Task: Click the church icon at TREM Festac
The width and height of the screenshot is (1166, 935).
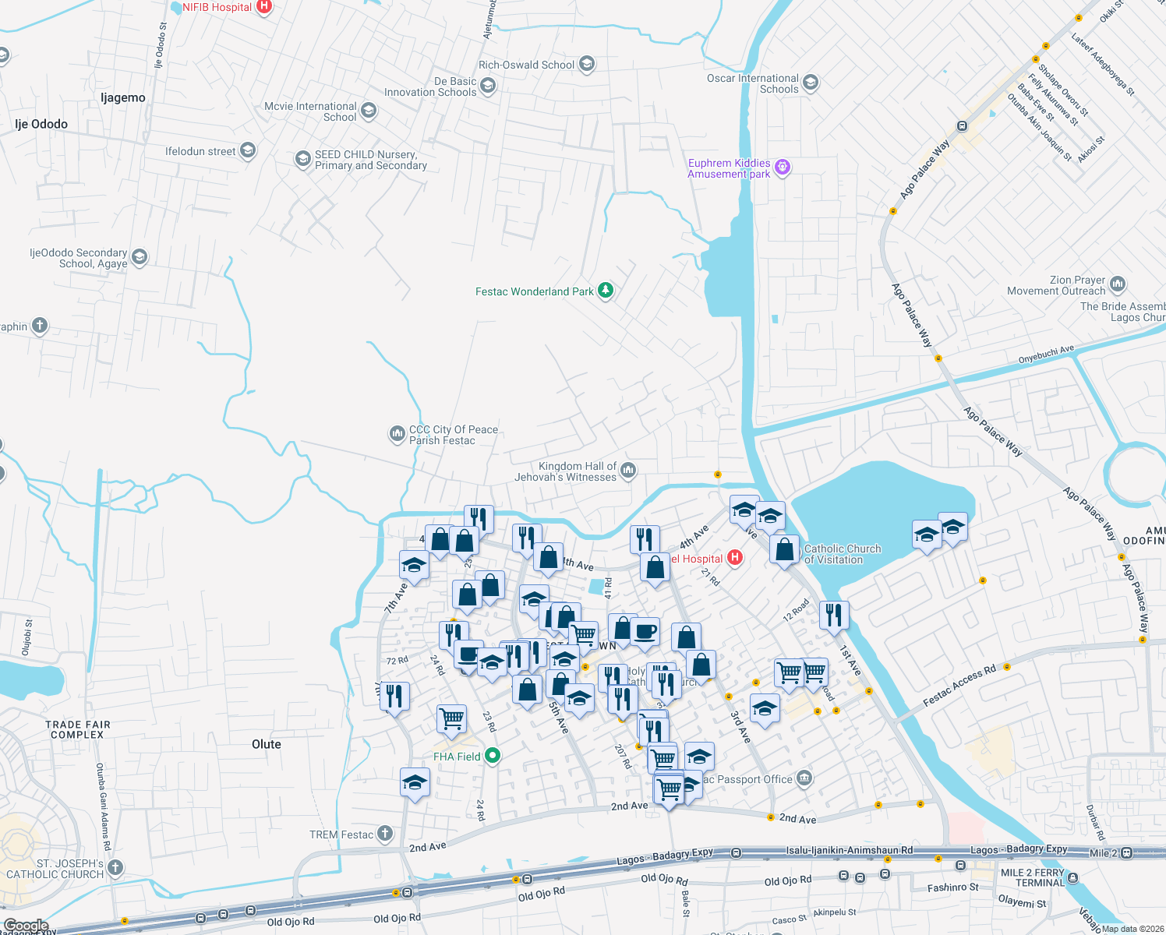Action: pos(383,833)
